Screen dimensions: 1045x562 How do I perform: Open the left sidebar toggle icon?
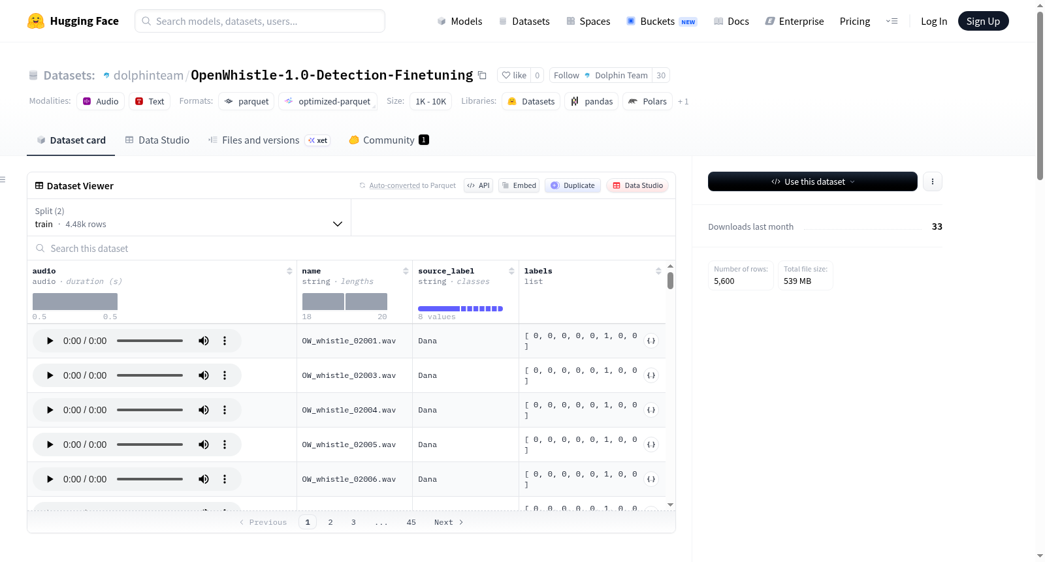tap(3, 180)
